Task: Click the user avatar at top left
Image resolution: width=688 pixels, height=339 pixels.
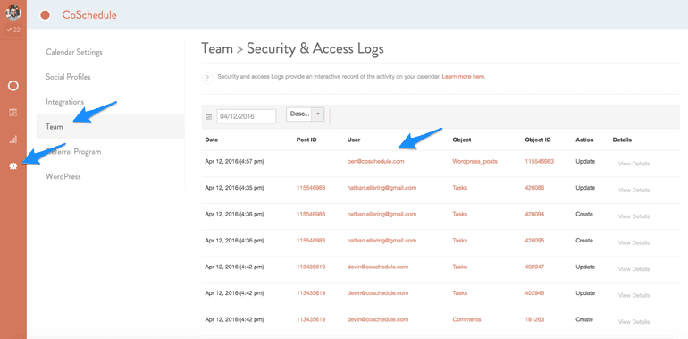Action: (13, 12)
